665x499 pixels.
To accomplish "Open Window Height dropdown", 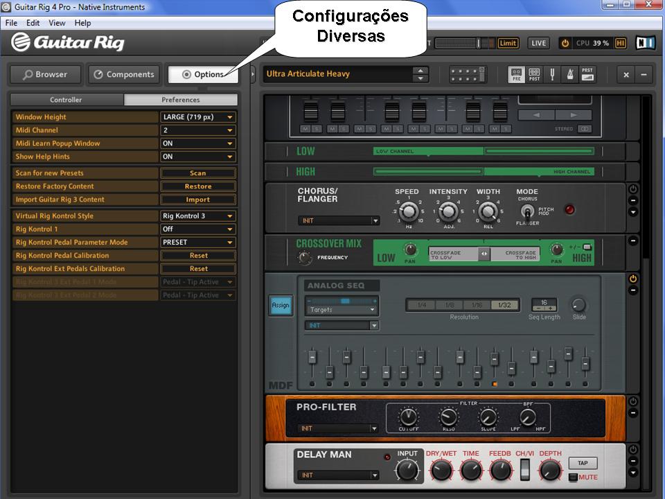I will [197, 117].
